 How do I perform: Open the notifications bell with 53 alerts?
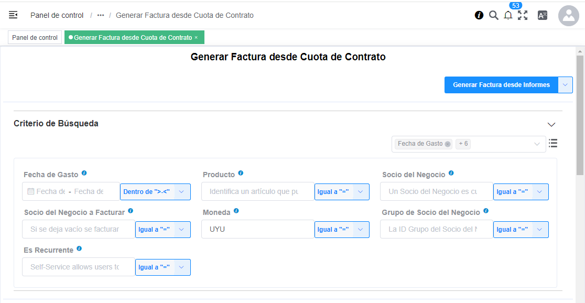(x=507, y=15)
